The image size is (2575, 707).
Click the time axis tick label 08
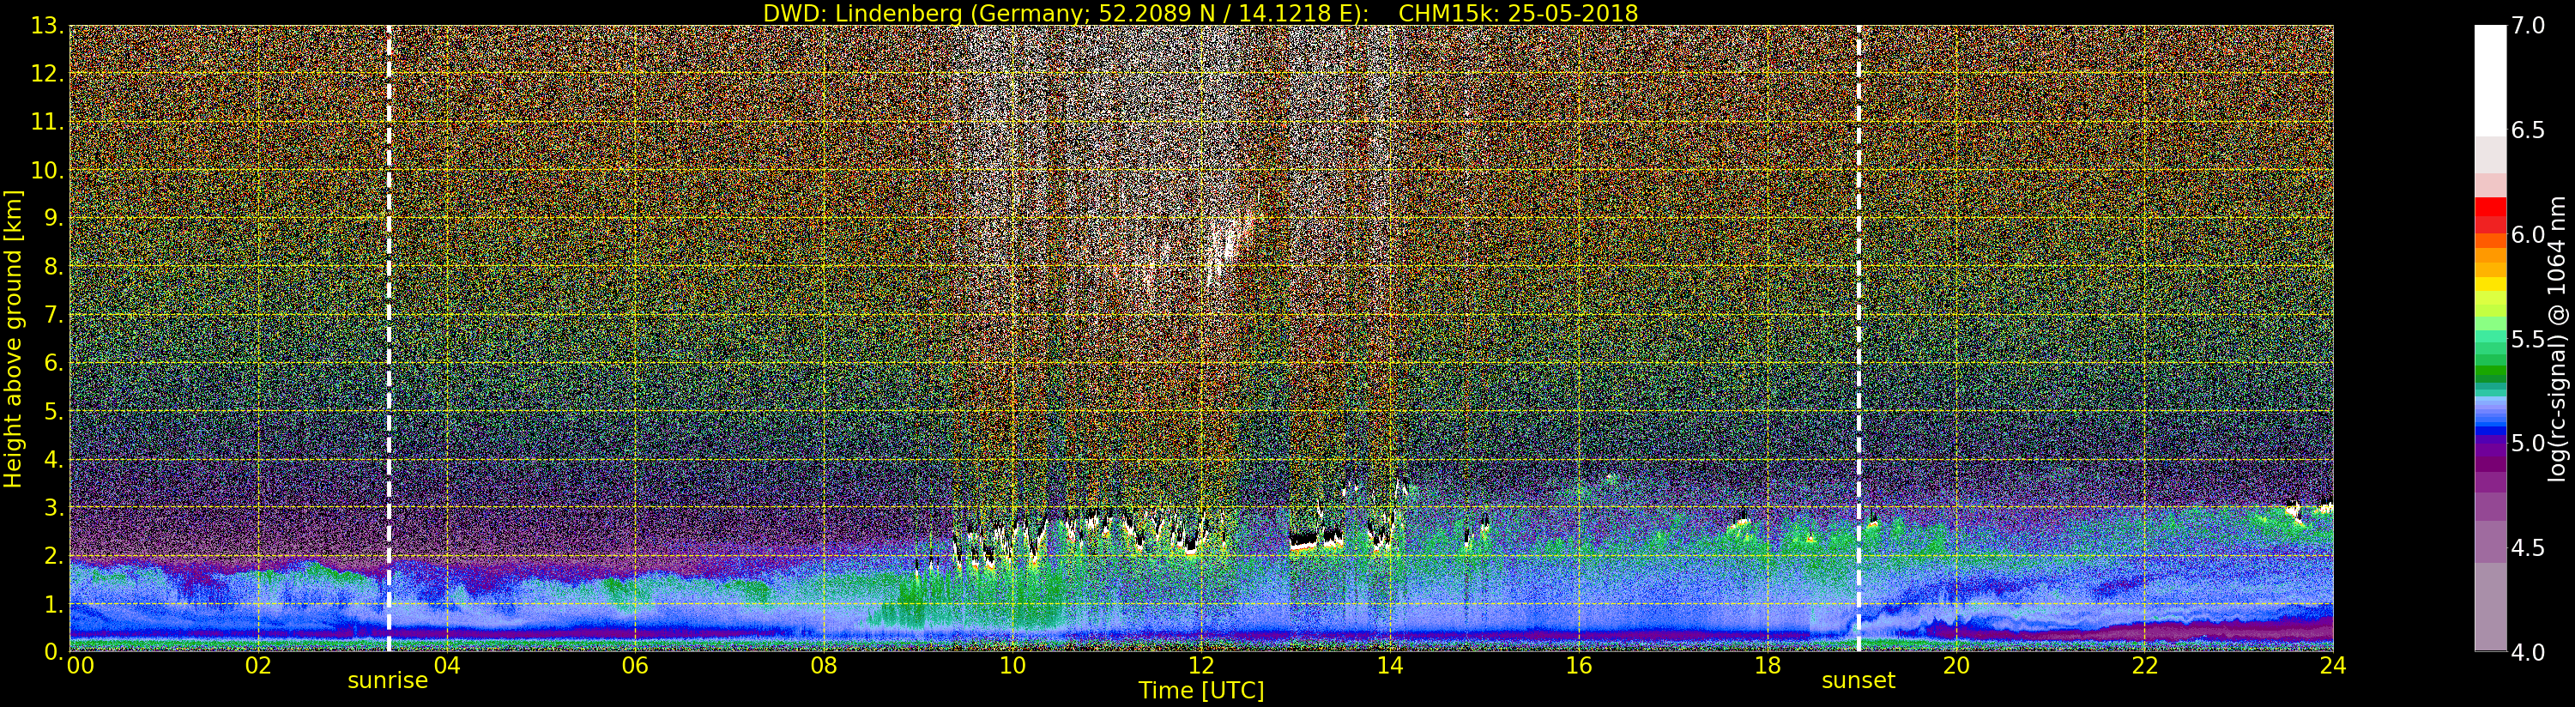pyautogui.click(x=824, y=666)
